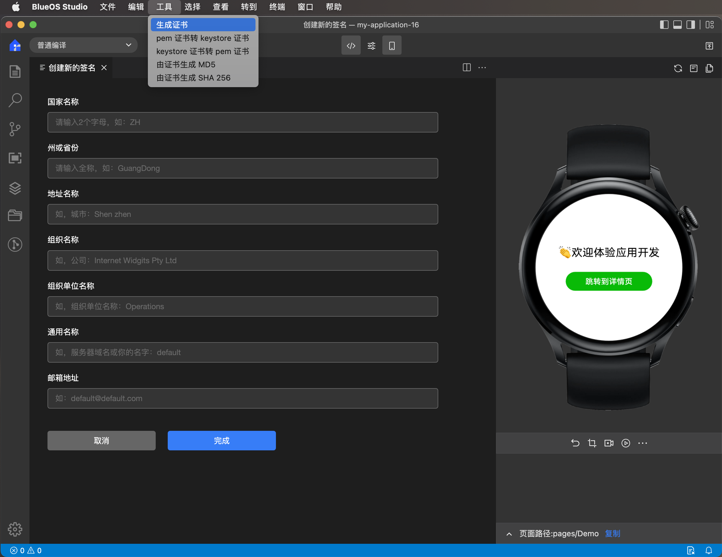Open the layers stack icon in sidebar
Viewport: 722px width, 557px height.
coord(15,188)
